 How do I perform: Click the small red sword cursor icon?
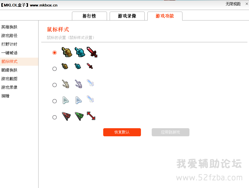tap(90, 66)
